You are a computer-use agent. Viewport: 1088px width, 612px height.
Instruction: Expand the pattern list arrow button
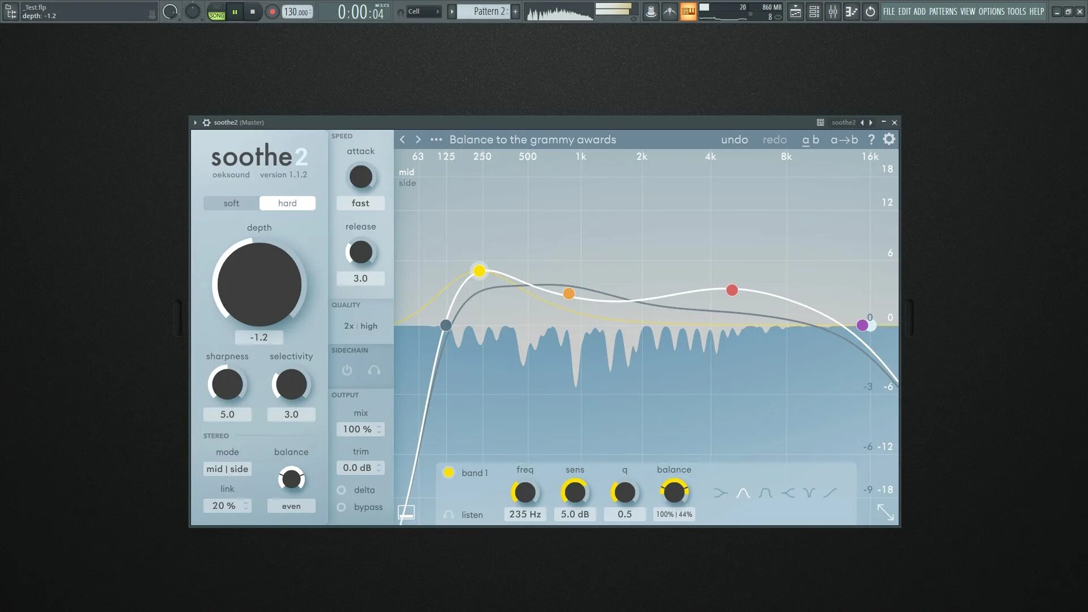pos(452,11)
